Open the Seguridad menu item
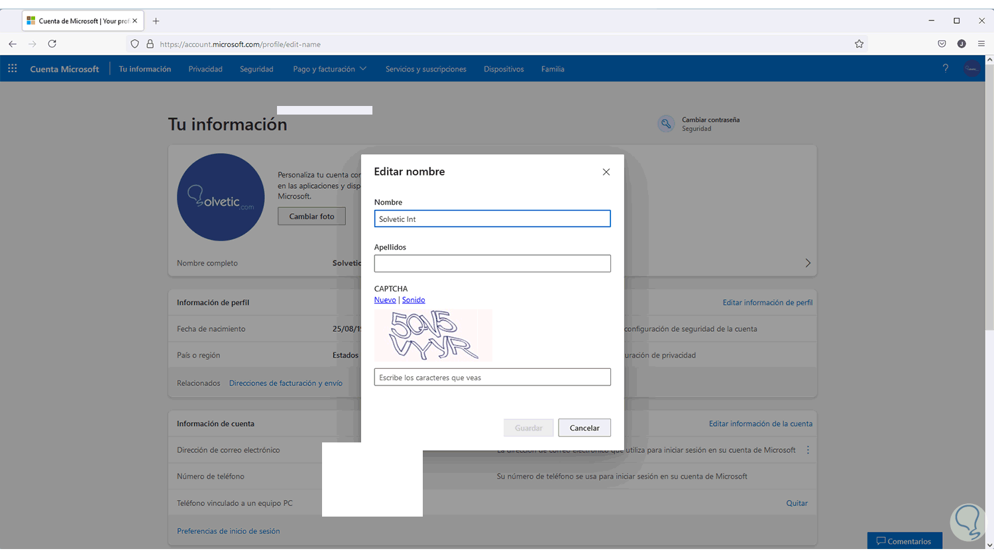994x557 pixels. click(x=256, y=69)
